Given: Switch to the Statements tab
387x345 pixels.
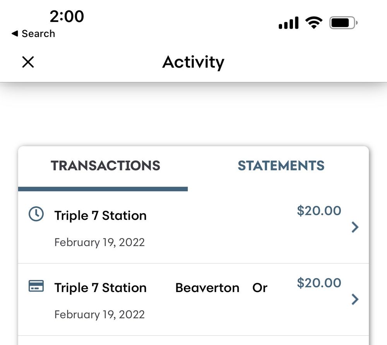Looking at the screenshot, I should tap(281, 166).
